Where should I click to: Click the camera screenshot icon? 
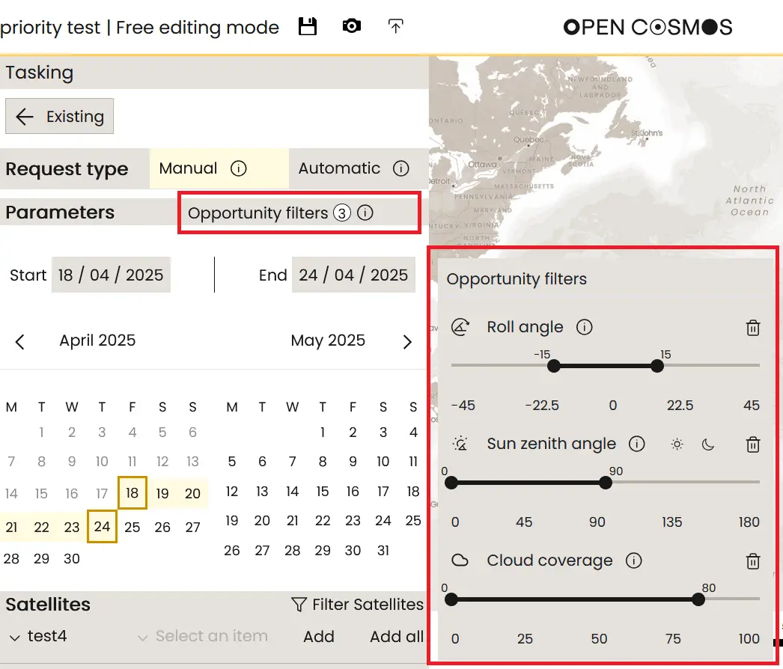[351, 27]
